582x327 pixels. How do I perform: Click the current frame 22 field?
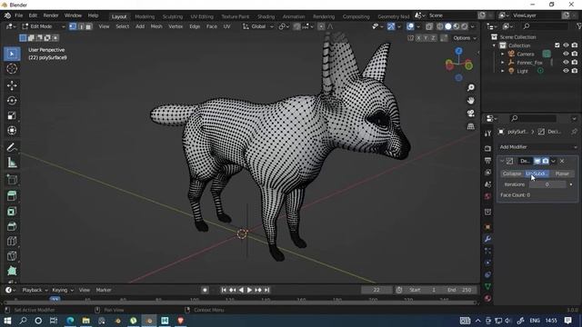[x=376, y=291]
